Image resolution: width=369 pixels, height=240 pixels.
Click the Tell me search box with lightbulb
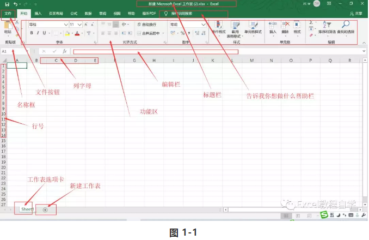[x=194, y=14]
